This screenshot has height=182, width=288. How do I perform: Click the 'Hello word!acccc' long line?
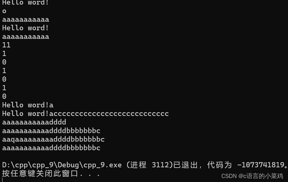pyautogui.click(x=86, y=113)
